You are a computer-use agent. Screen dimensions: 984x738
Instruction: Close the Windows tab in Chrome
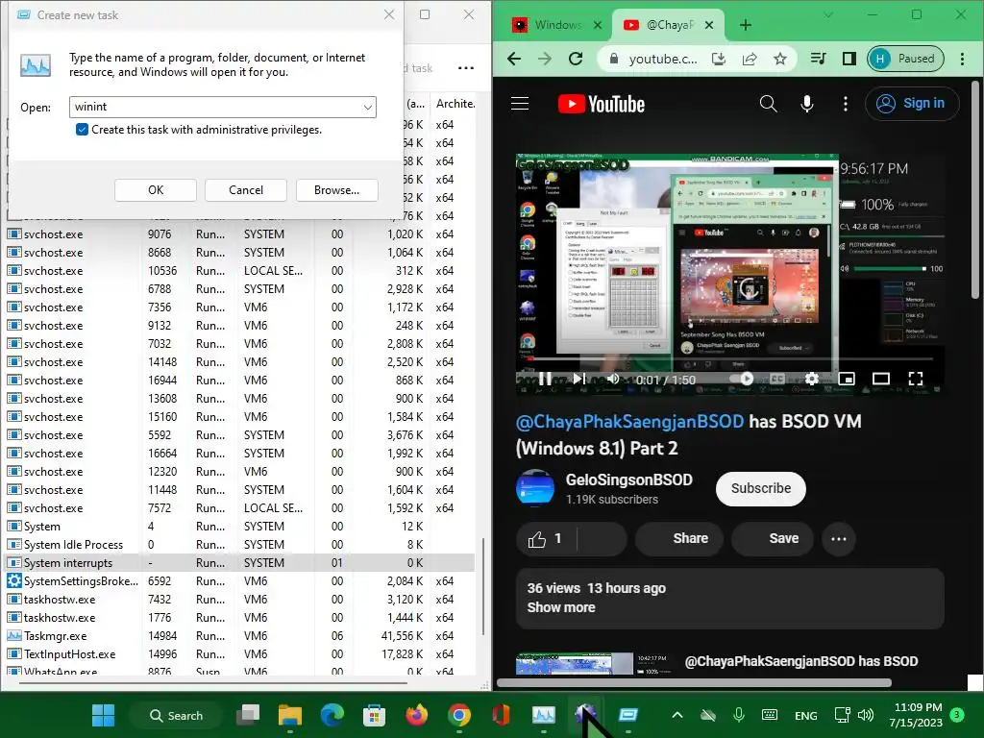click(598, 25)
